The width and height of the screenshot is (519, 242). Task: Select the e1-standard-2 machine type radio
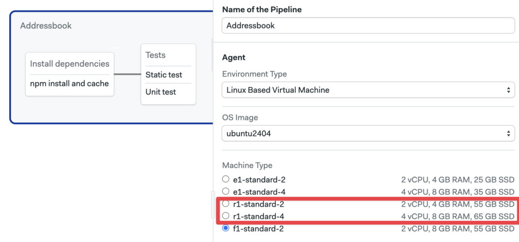tap(226, 179)
